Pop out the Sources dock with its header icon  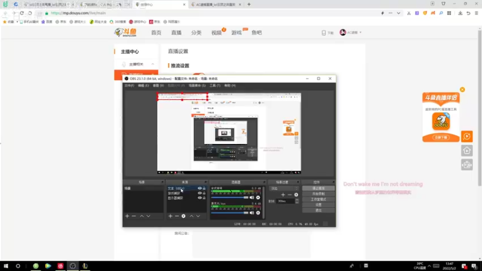coord(205,182)
